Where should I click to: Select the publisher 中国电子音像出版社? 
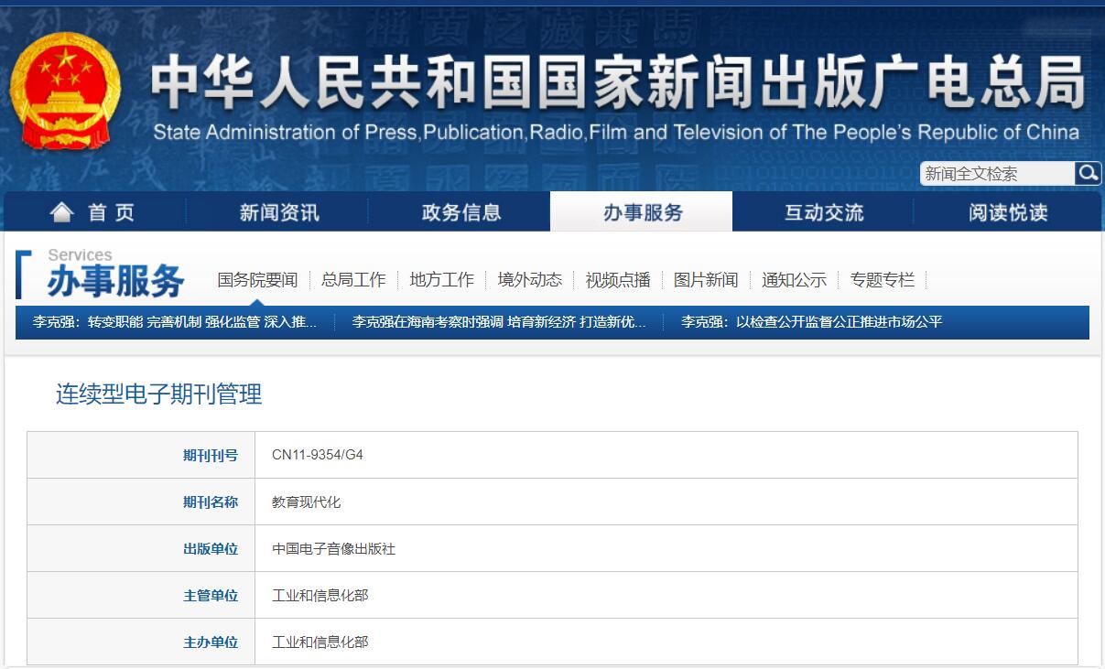click(x=334, y=548)
